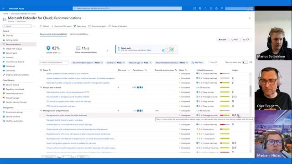This screenshot has height=164, width=292.
Task: Open Guides & Feedback
Action: (118, 26)
